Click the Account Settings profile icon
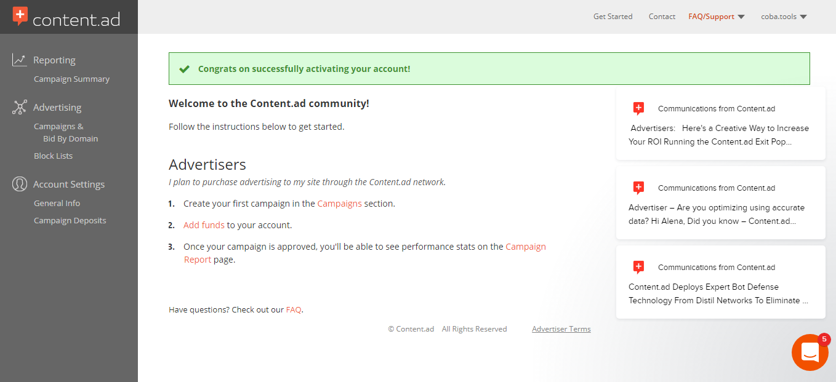The width and height of the screenshot is (836, 382). pyautogui.click(x=20, y=184)
